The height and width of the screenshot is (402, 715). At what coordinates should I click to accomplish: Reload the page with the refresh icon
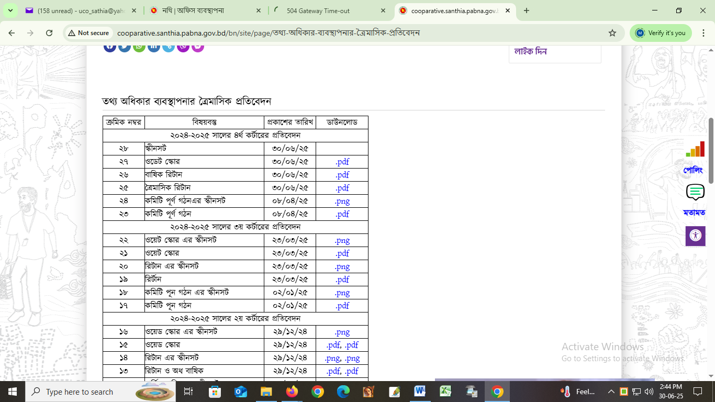49,33
